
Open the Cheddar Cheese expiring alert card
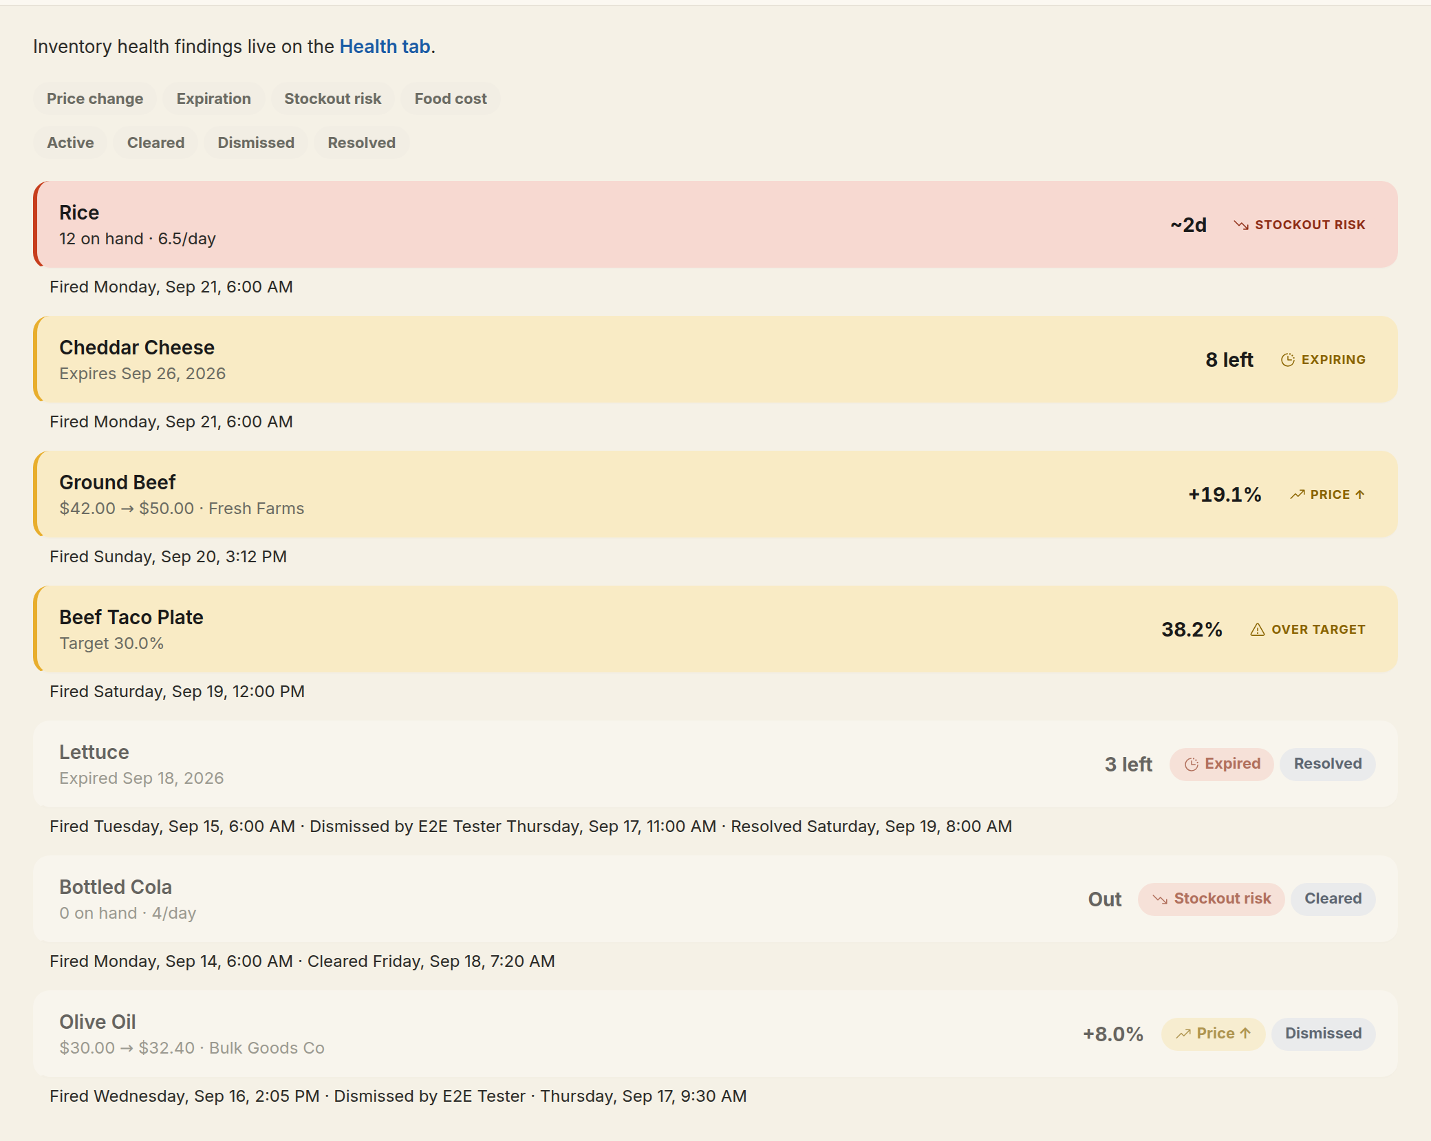click(x=715, y=359)
